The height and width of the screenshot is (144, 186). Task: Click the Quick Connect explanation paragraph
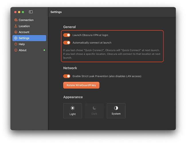click(x=111, y=54)
